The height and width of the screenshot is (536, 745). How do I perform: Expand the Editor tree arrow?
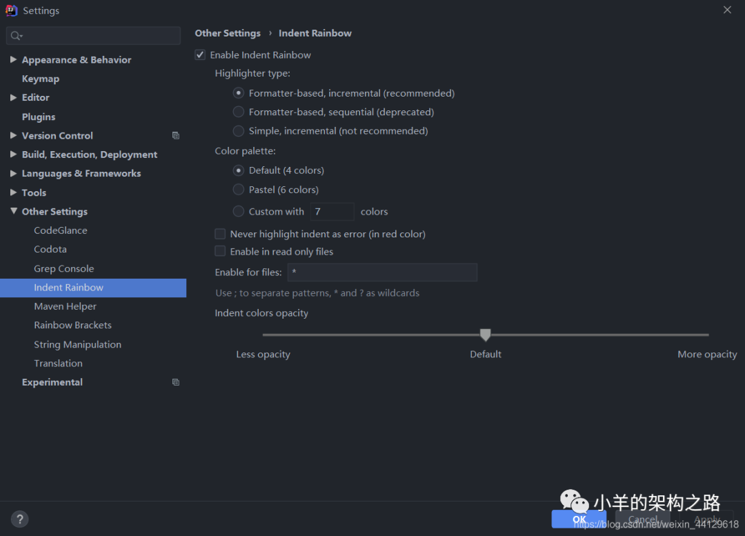(x=13, y=97)
